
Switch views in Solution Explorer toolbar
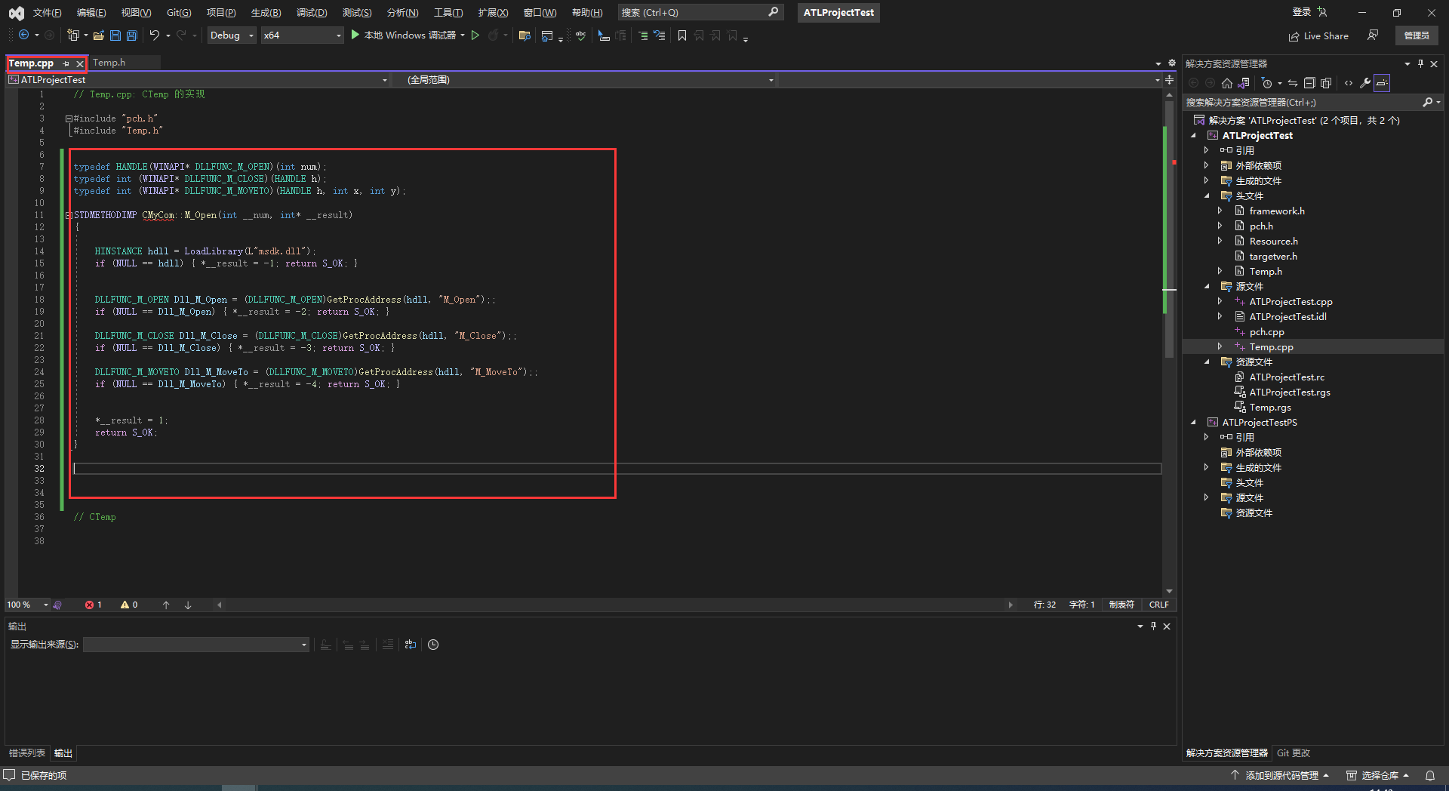(x=1244, y=83)
